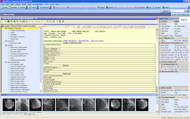Click the align left button in editor toolbar
The height and width of the screenshot is (119, 190).
[121, 27]
